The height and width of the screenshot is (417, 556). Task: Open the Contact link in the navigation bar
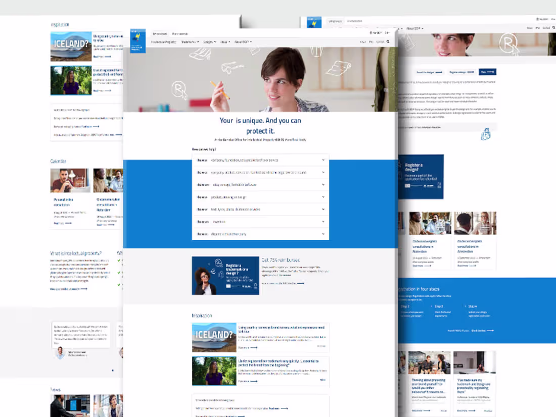[x=379, y=41]
